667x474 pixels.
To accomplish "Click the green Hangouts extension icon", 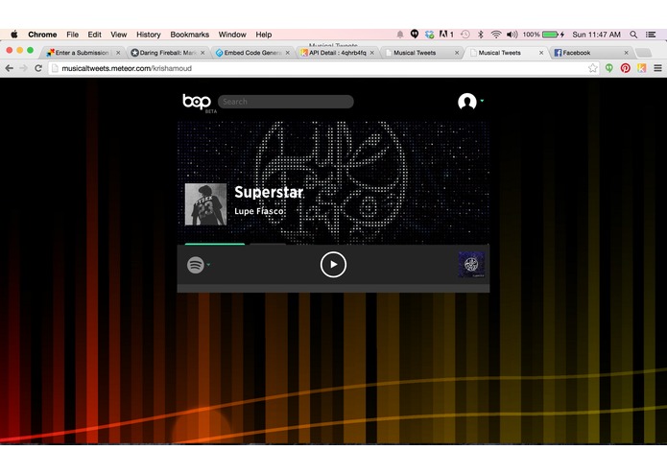I will point(609,68).
